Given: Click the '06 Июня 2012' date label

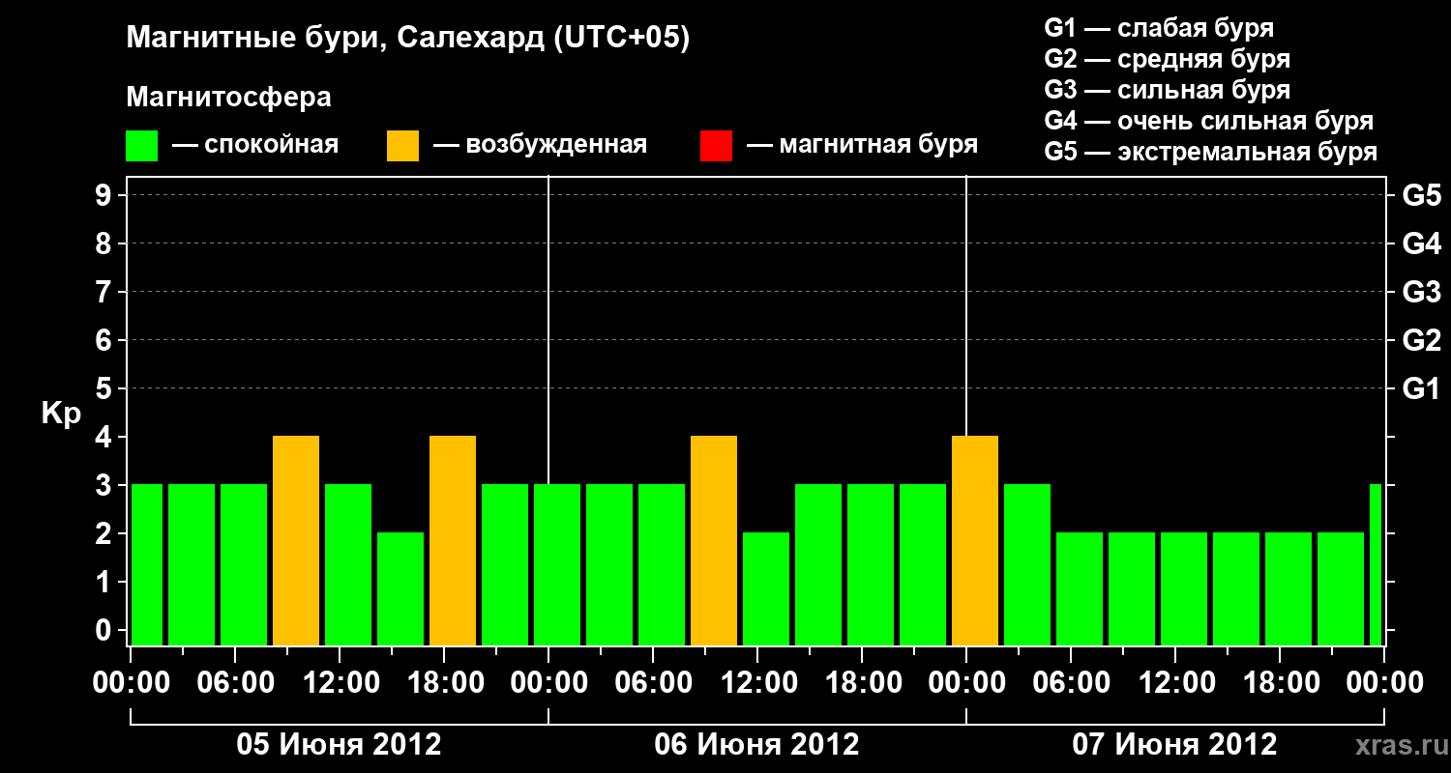Looking at the screenshot, I should [x=757, y=745].
